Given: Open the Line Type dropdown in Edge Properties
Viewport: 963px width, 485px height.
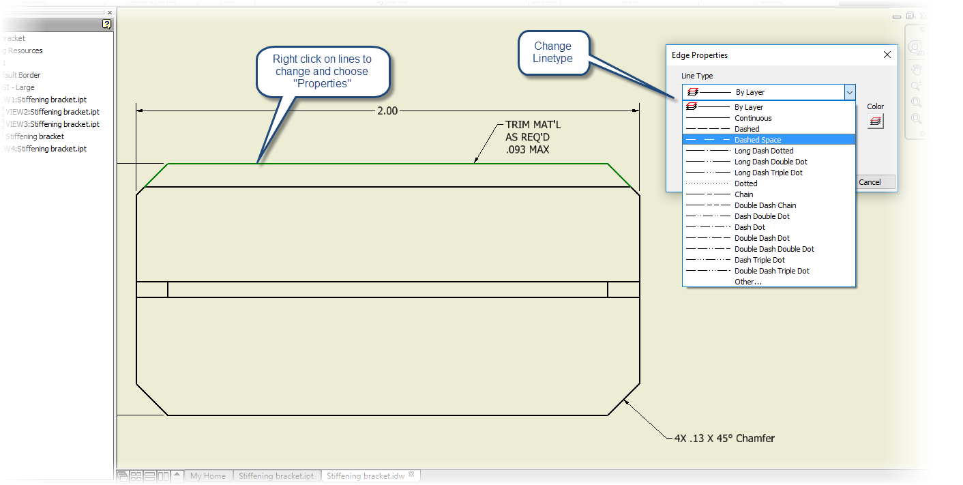Looking at the screenshot, I should click(x=850, y=91).
